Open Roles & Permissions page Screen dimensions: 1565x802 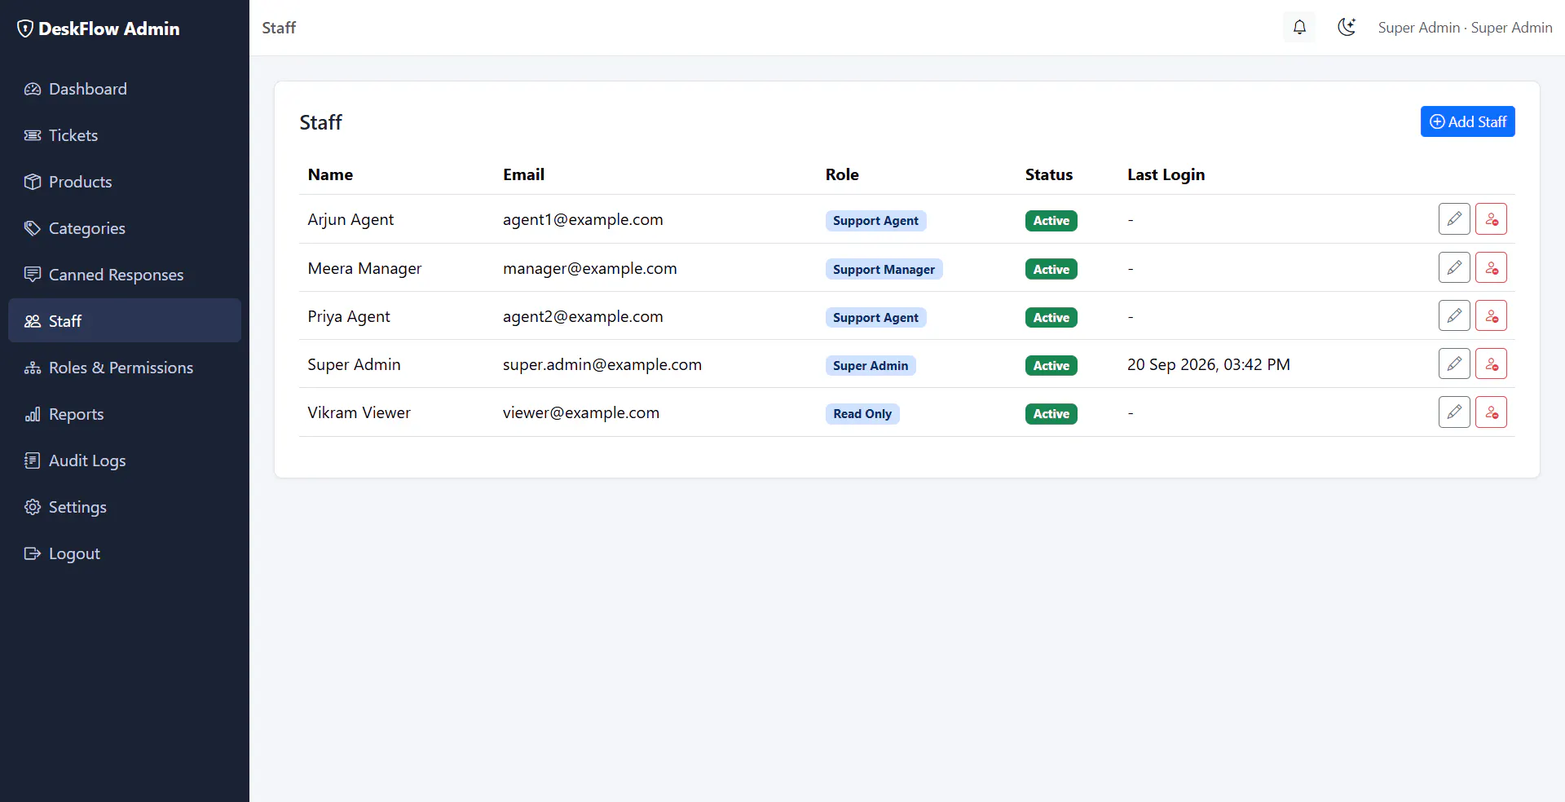(125, 368)
